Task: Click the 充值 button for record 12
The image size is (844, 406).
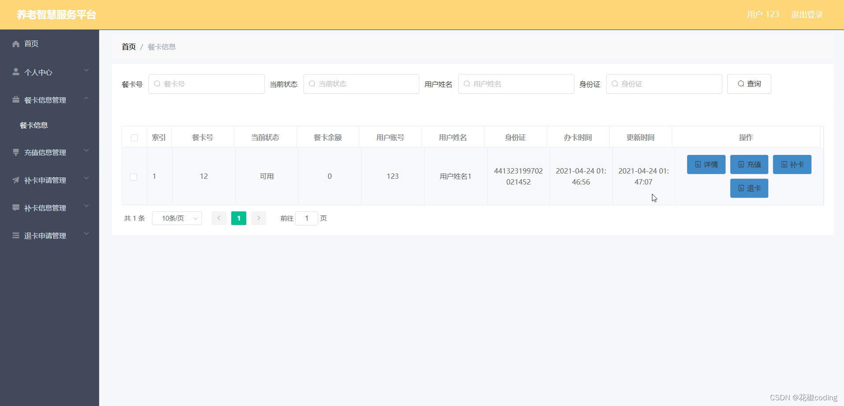Action: pos(749,164)
